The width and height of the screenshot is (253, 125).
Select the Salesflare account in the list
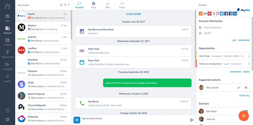tap(43, 62)
